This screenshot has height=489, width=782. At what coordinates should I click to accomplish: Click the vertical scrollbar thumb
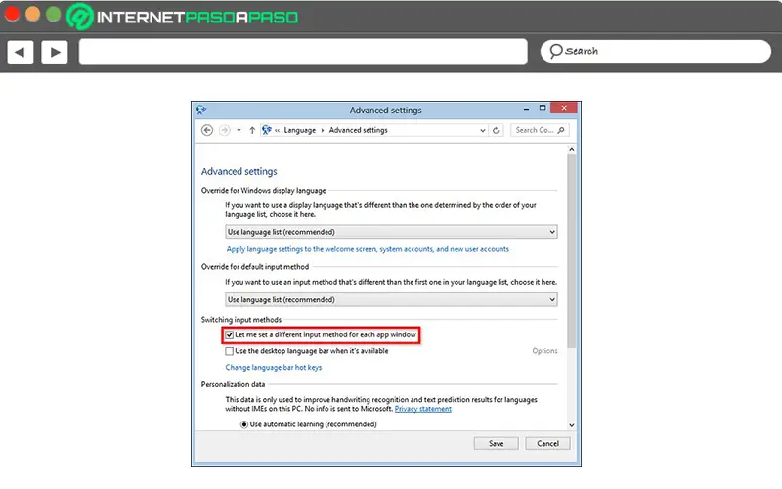[x=572, y=251]
